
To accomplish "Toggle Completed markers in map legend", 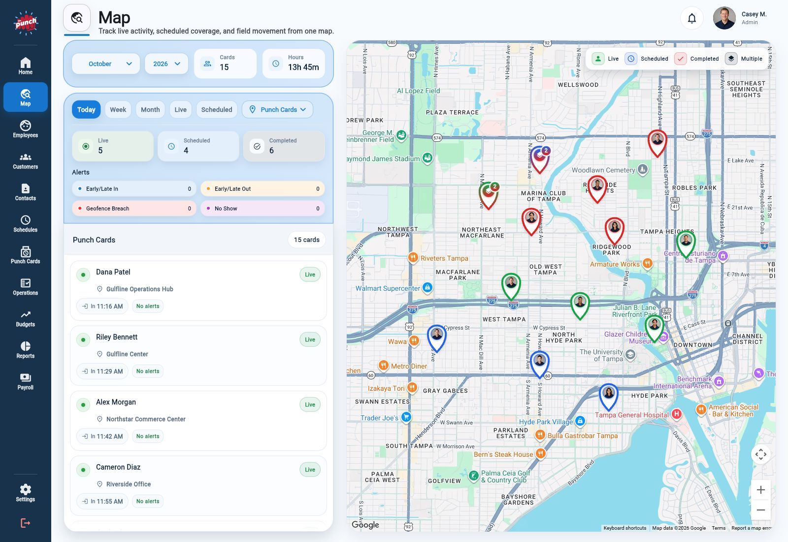I will (x=697, y=59).
